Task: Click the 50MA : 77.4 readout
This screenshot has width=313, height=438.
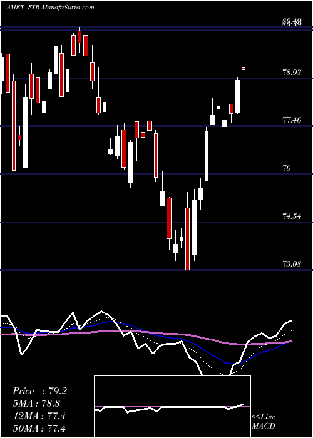Action: click(39, 428)
